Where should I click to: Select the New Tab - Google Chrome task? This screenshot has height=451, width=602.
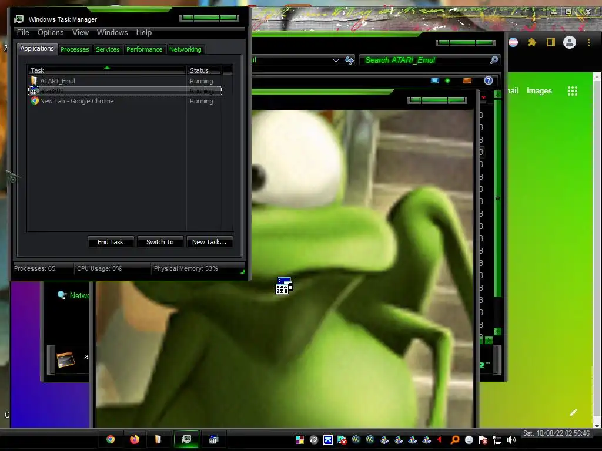125,101
